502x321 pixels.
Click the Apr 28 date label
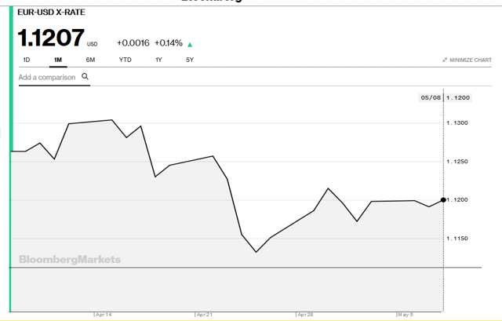click(305, 315)
